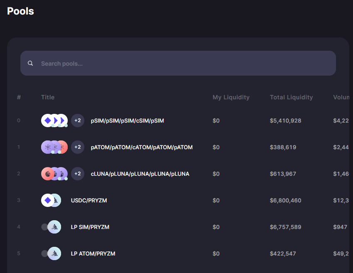
Task: Click token icon of LP SIM/PRYZM pool
Action: pyautogui.click(x=51, y=227)
